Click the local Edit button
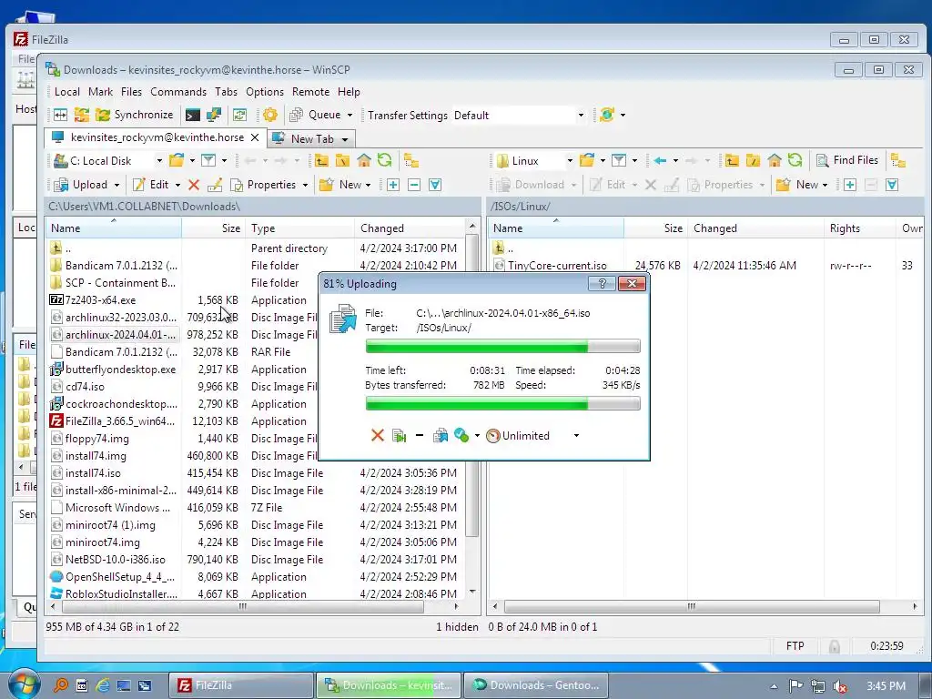The width and height of the screenshot is (932, 699). point(151,185)
